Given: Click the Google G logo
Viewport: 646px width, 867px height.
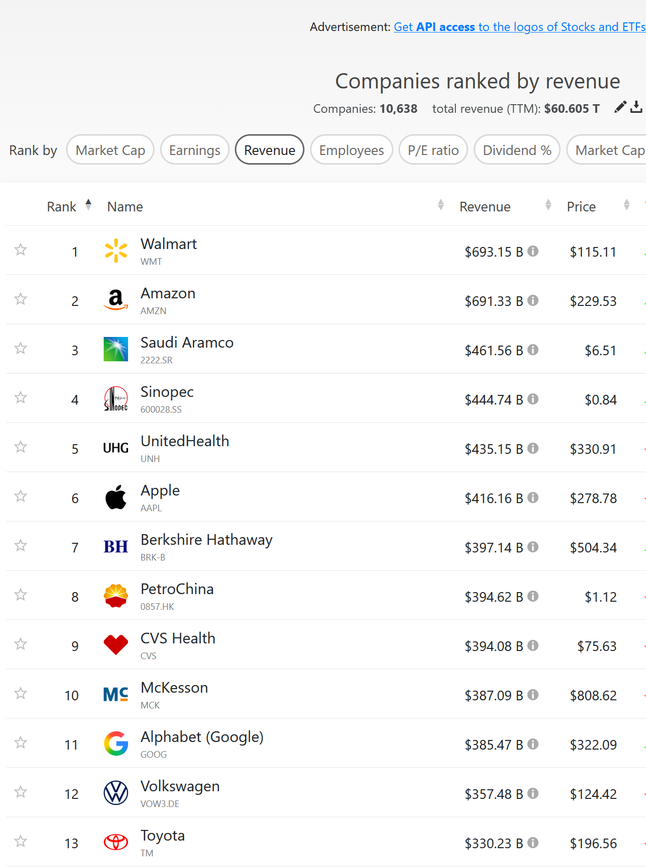Looking at the screenshot, I should tap(116, 744).
